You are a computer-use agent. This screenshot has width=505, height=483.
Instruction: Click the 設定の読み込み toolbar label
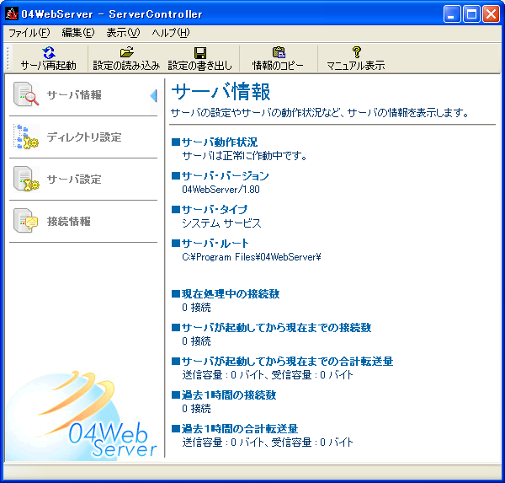pyautogui.click(x=126, y=66)
